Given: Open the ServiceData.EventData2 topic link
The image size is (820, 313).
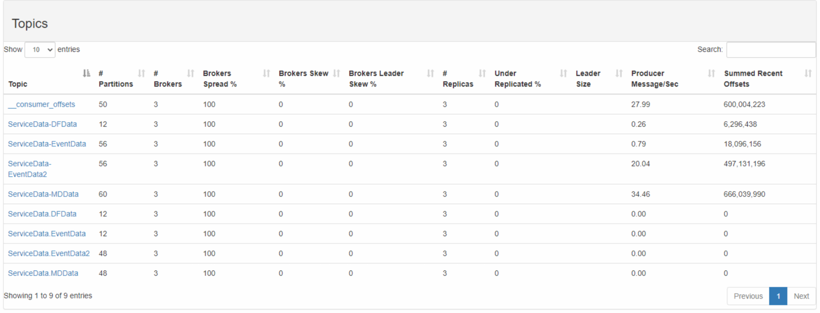Looking at the screenshot, I should click(49, 253).
